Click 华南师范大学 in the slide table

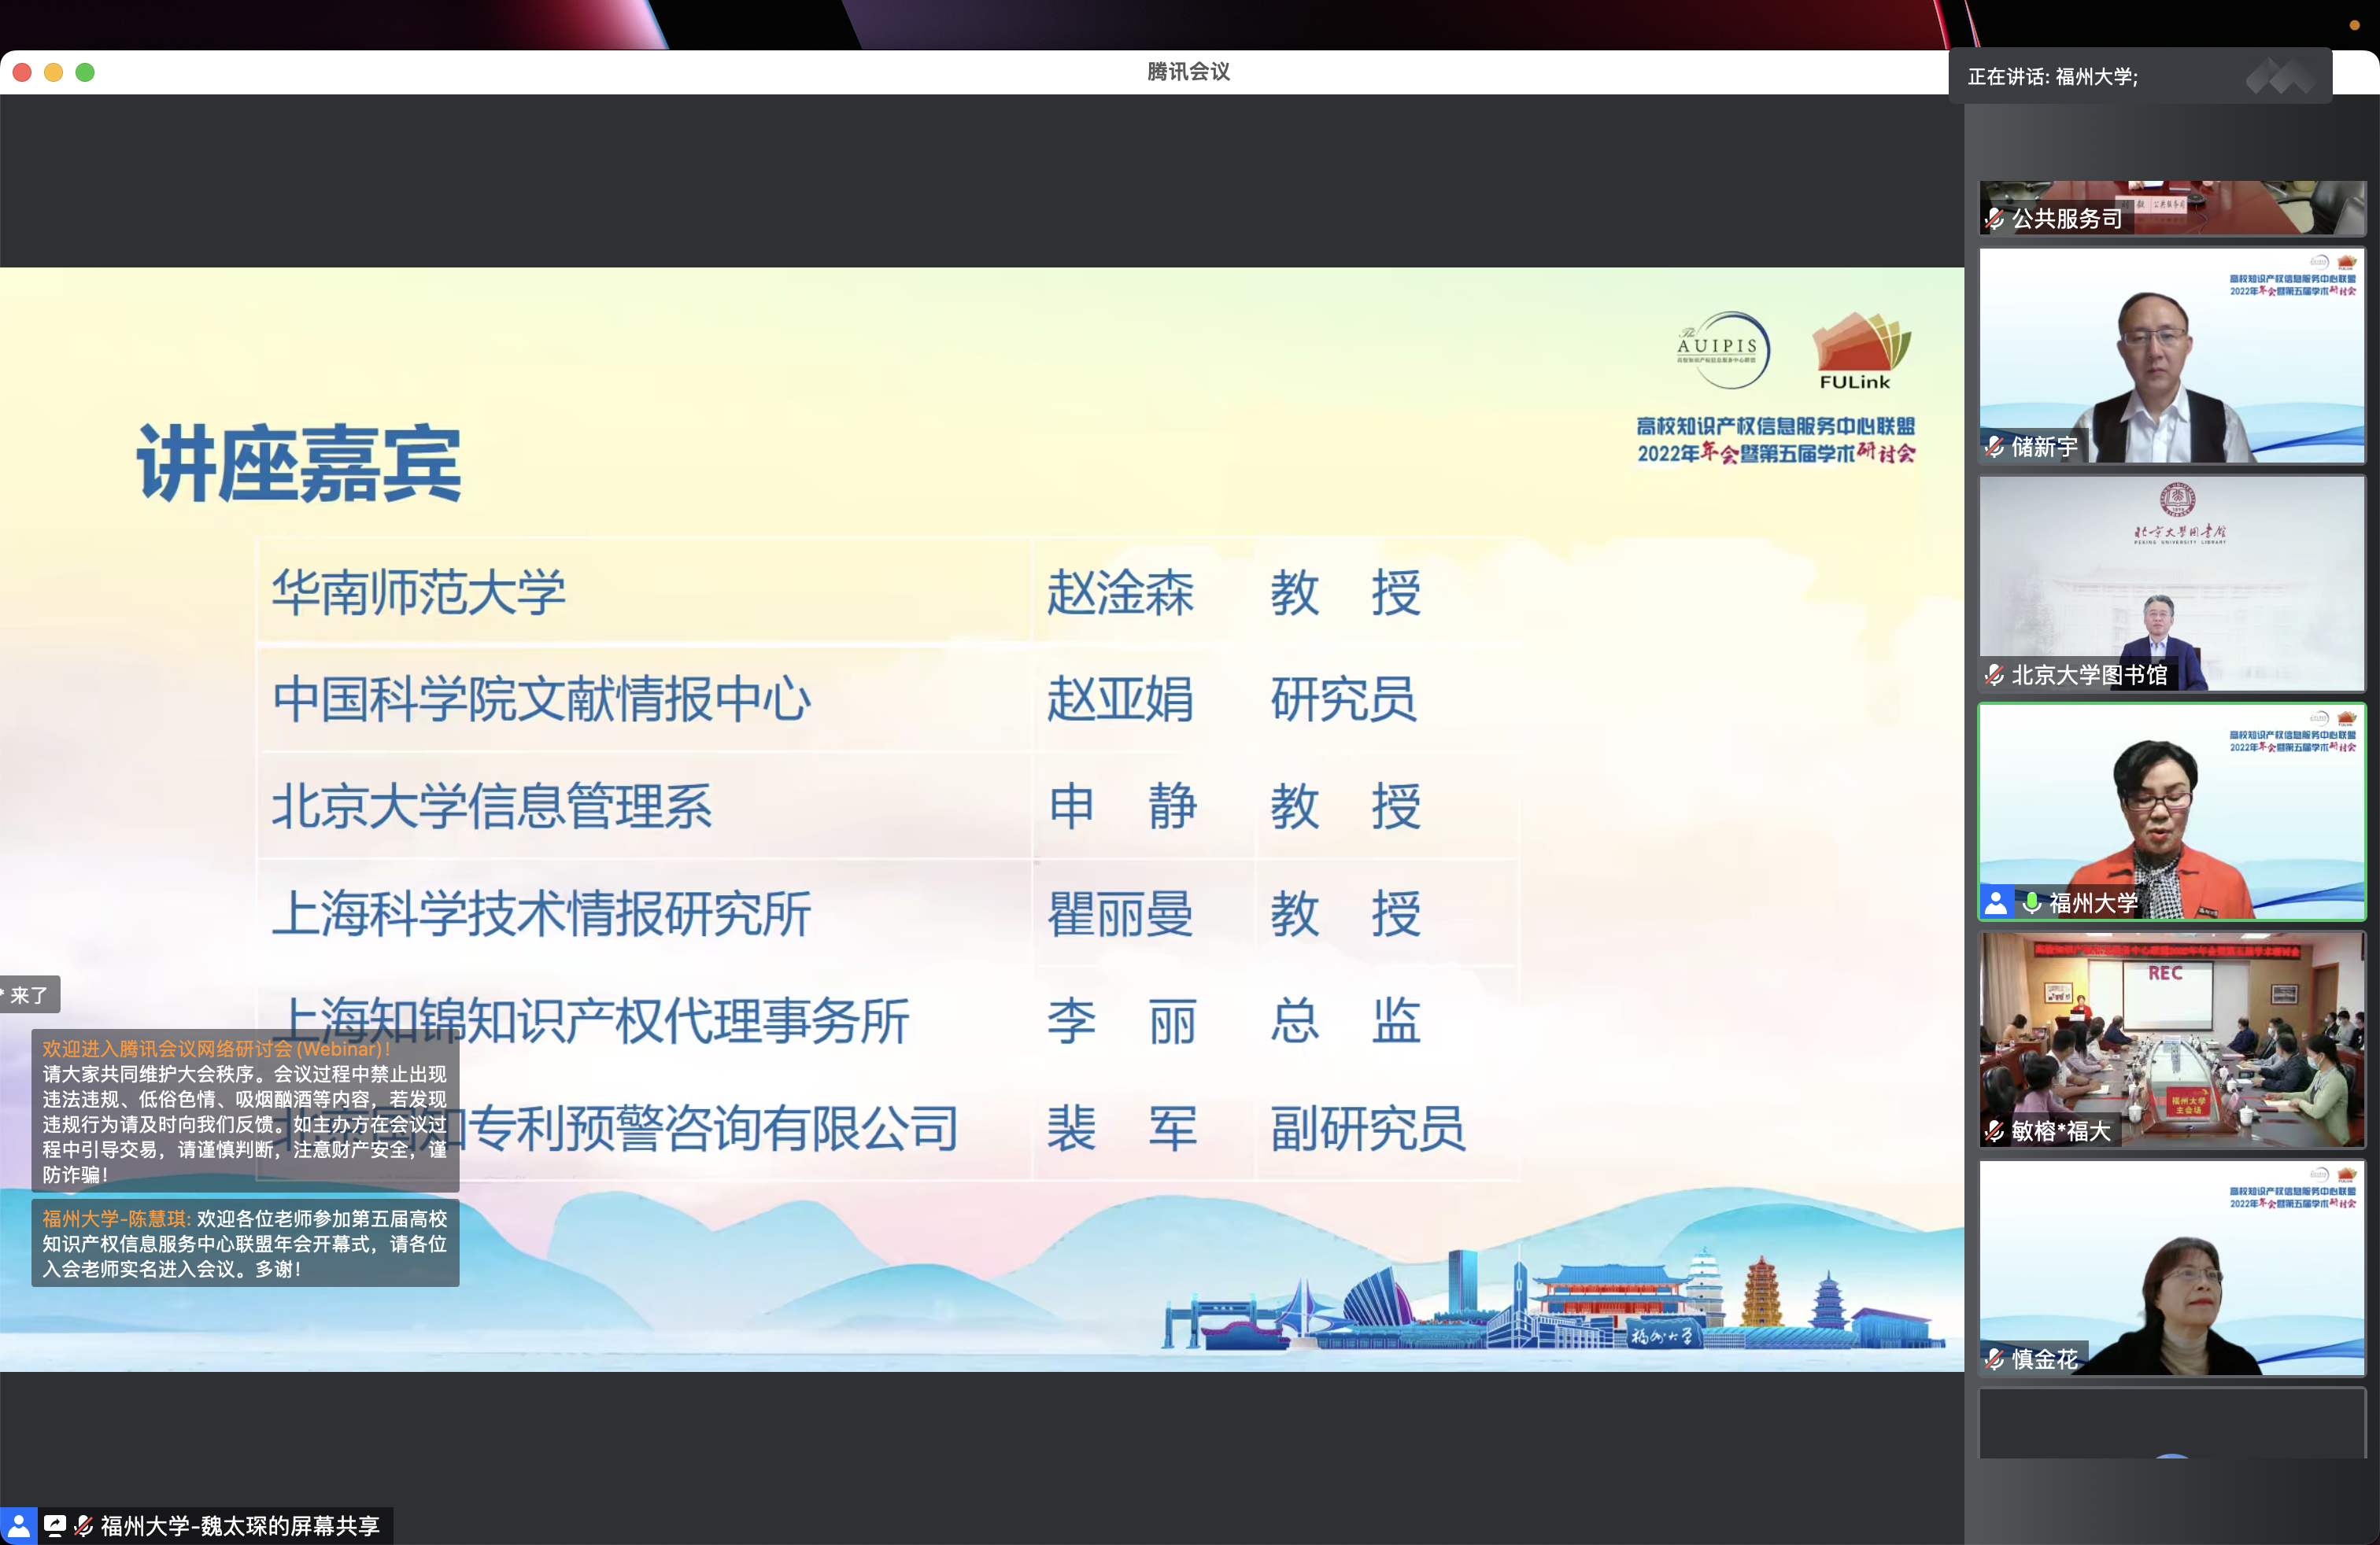coord(419,592)
